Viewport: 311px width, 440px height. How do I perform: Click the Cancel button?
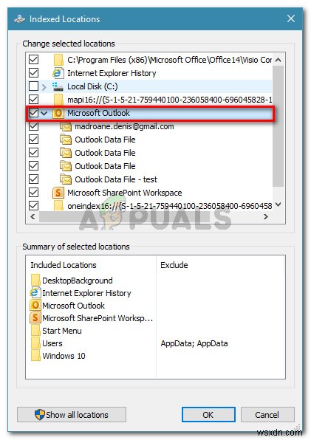click(267, 415)
